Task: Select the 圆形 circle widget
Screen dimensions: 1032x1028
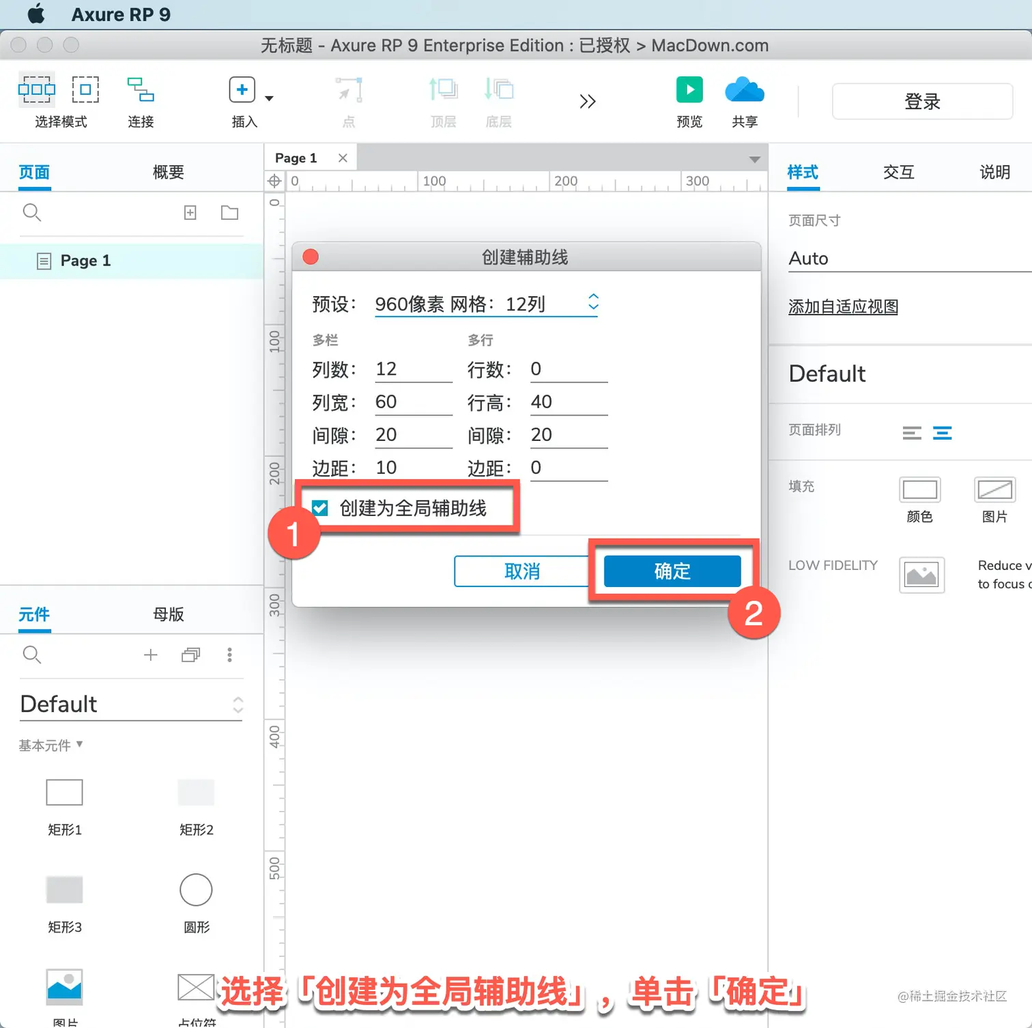Action: (x=196, y=889)
